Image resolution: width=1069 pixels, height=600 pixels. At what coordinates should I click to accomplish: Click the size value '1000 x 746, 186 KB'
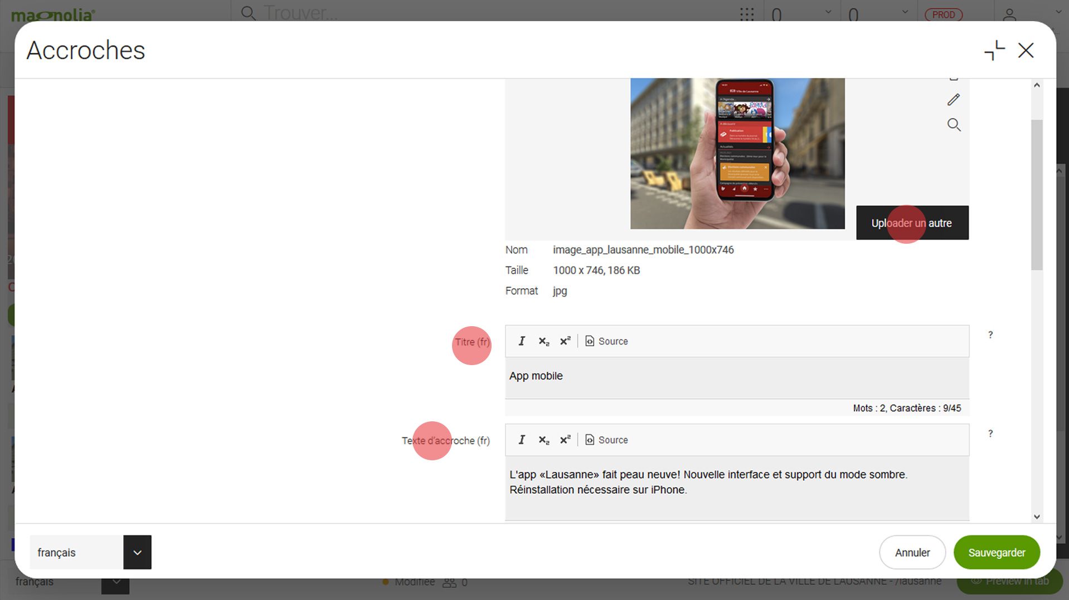[x=596, y=271]
